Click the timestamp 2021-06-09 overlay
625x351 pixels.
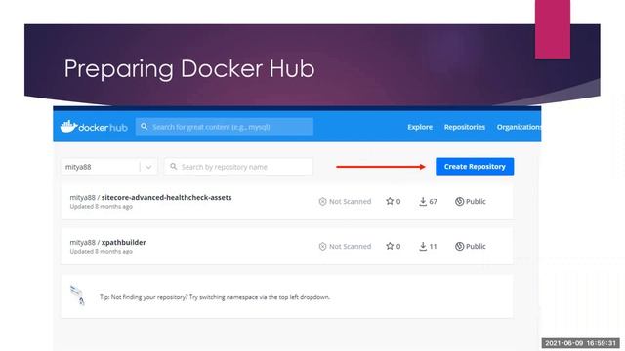[x=580, y=343]
